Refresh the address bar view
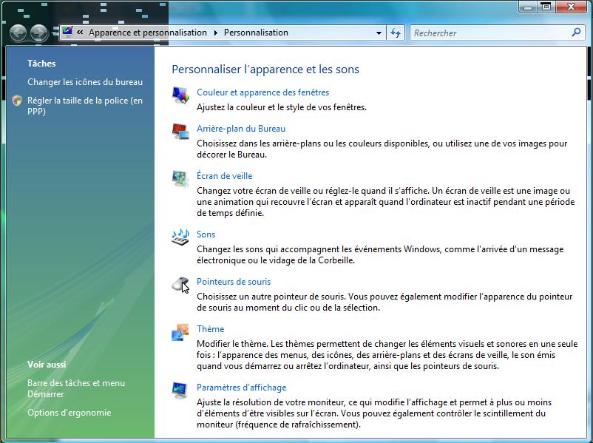Screen dimensions: 593x443 (x=396, y=33)
